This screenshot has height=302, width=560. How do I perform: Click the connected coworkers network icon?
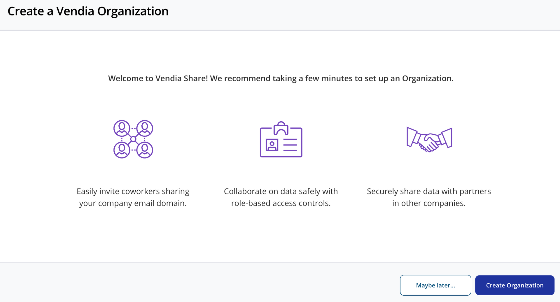(133, 139)
